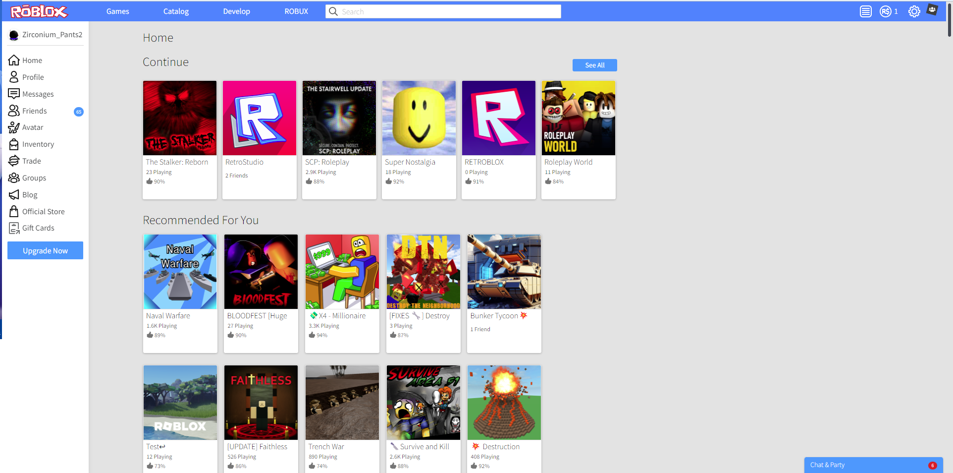Click the Official Store sidebar label

pos(44,211)
